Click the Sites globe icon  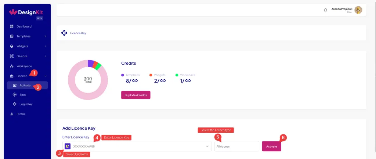15,95
